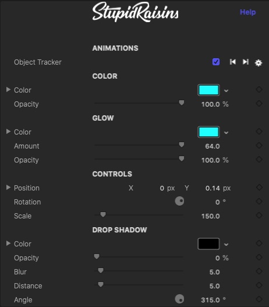Screen dimensions: 269x307
Task: Add keyframe diamond for Rotation
Action: point(259,202)
